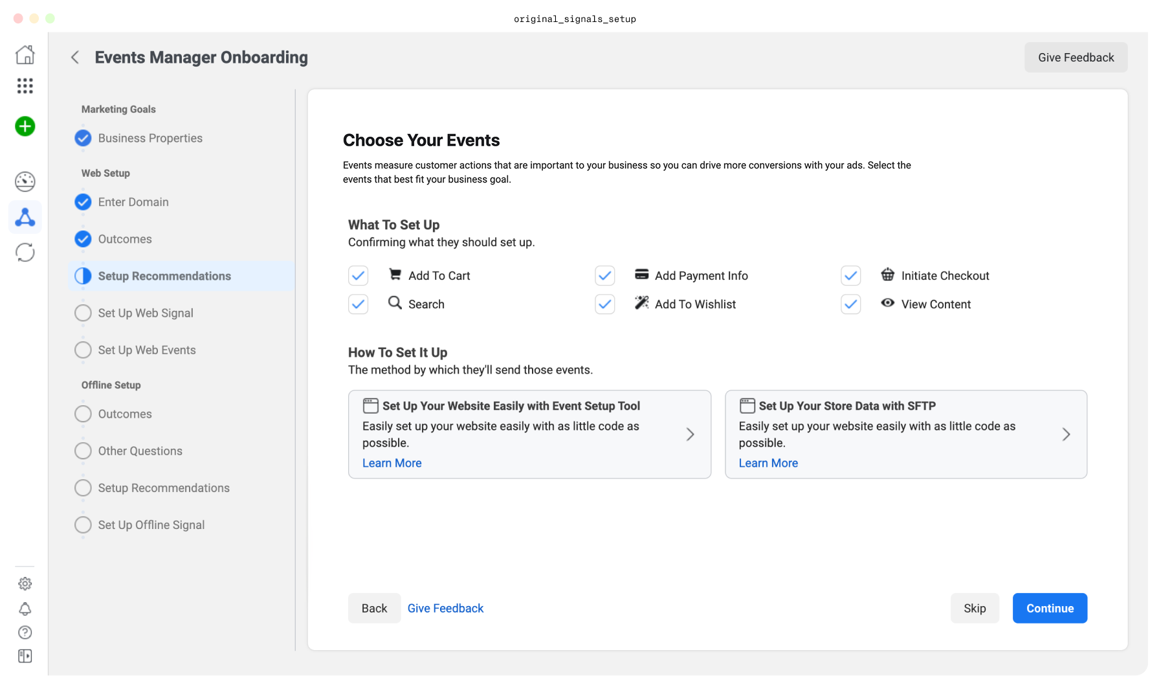
Task: Open the Business Properties step
Action: point(150,138)
